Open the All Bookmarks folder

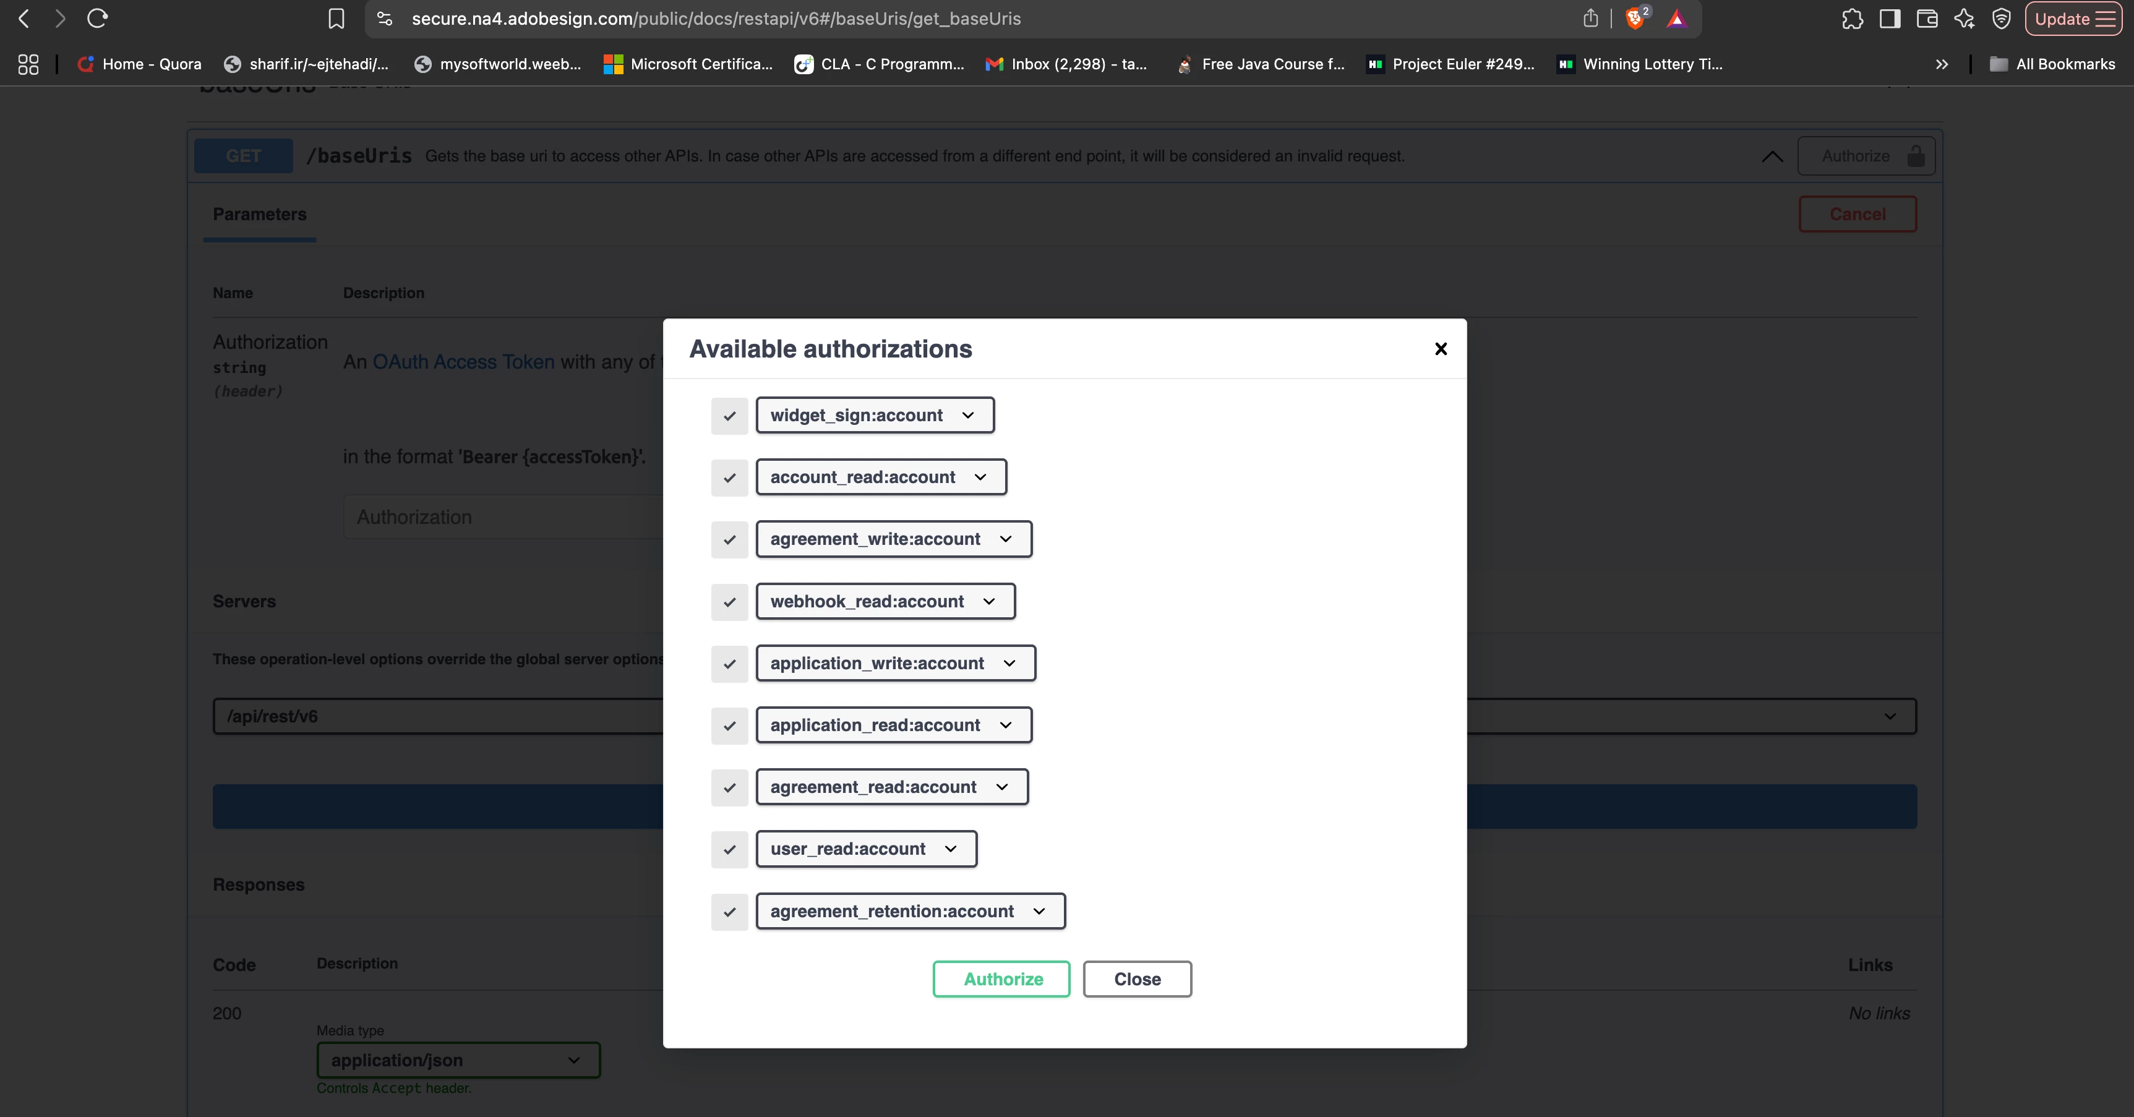click(2053, 64)
